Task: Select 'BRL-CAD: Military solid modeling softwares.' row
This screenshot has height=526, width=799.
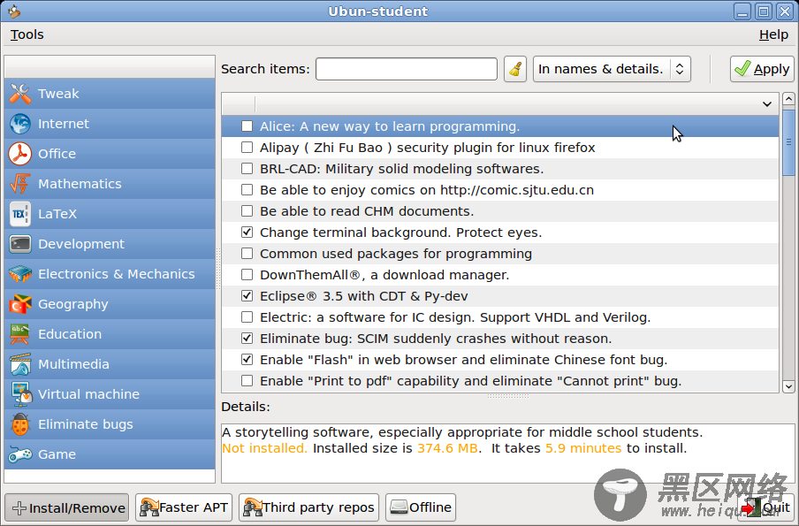Action: tap(500, 169)
